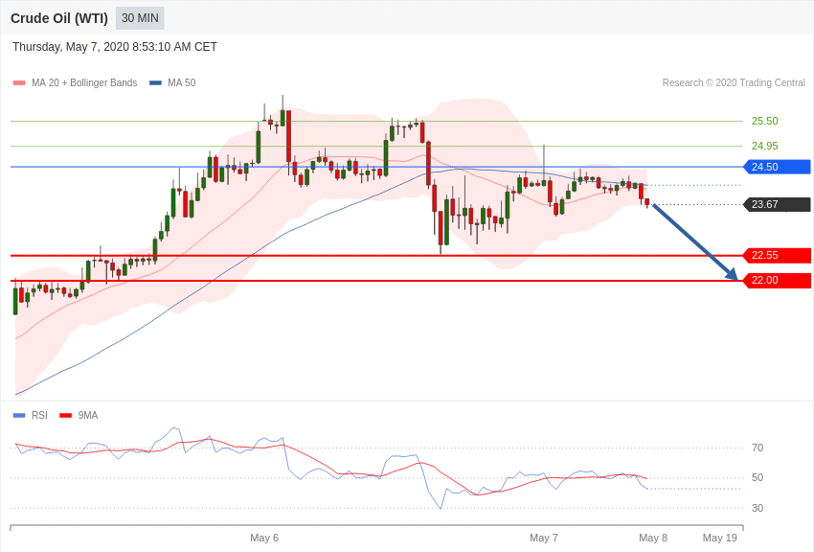Click the date line 'Thursday, May 7, 2020 8:53:10 AM CET'
The height and width of the screenshot is (552, 814).
click(x=115, y=47)
